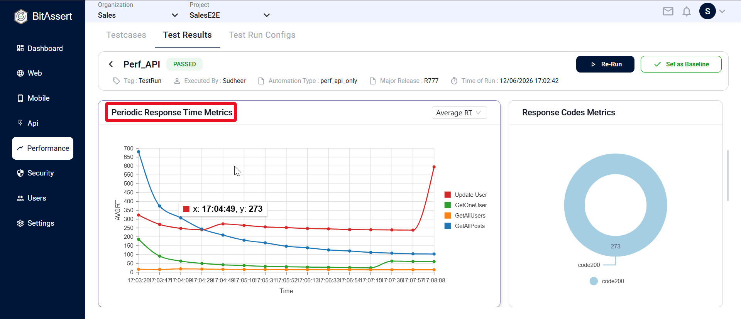This screenshot has width=741, height=319.
Task: Expand the Organization Sales dropdown
Action: pyautogui.click(x=138, y=15)
